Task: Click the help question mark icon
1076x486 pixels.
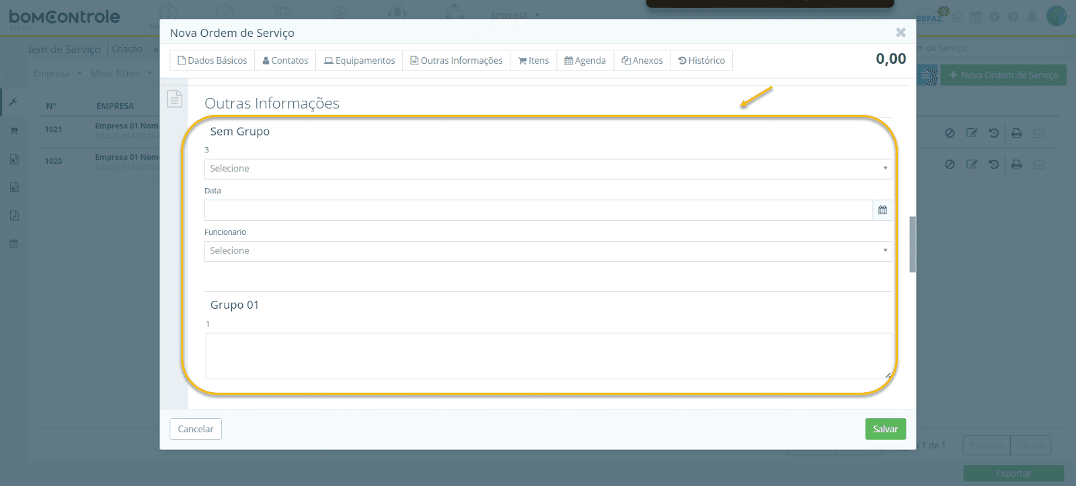Action: point(1013,17)
